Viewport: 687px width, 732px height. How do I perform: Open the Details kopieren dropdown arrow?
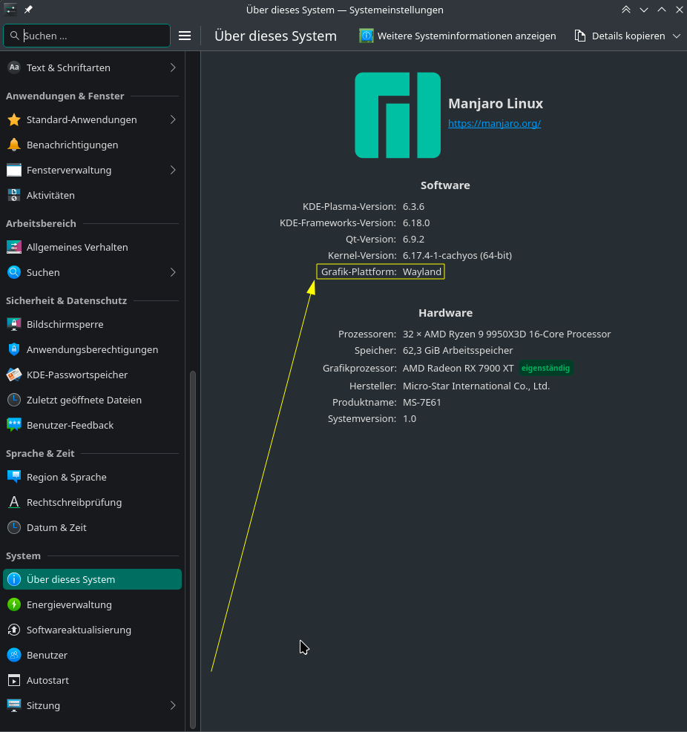click(x=677, y=36)
